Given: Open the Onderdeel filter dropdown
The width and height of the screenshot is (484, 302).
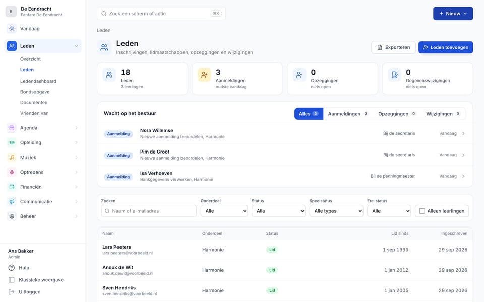Looking at the screenshot, I should [x=224, y=211].
